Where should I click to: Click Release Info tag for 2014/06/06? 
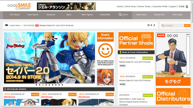[148, 58]
